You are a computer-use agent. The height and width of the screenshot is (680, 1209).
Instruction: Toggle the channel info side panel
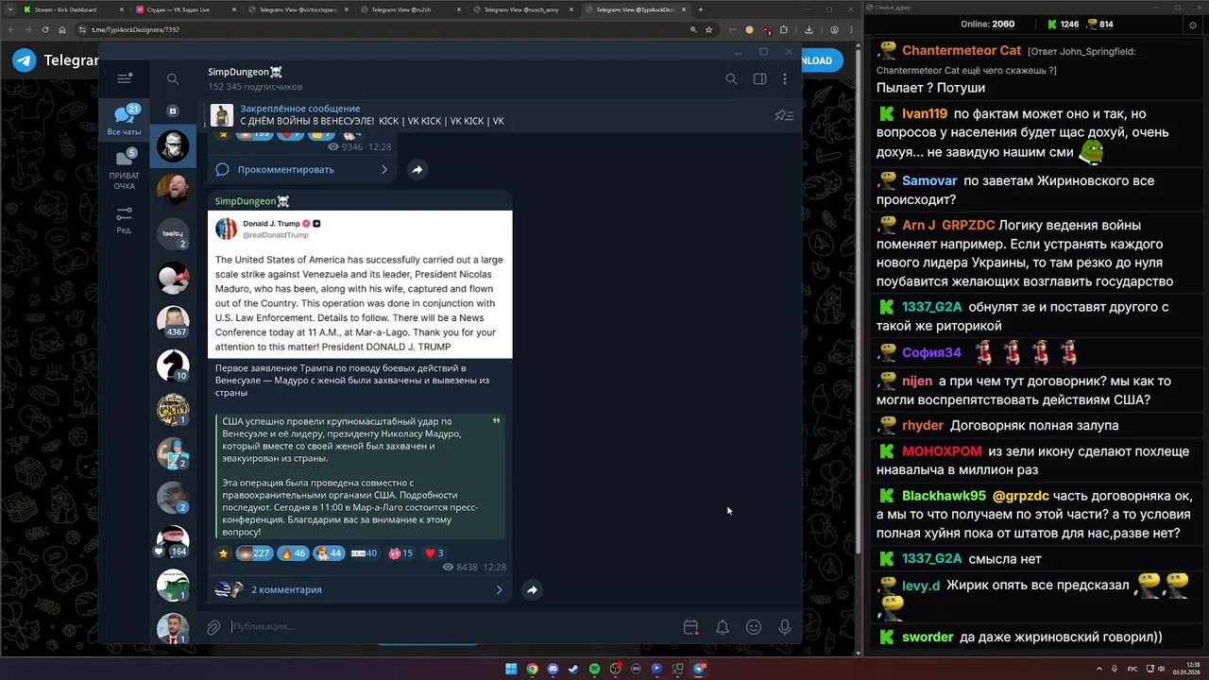(x=759, y=79)
